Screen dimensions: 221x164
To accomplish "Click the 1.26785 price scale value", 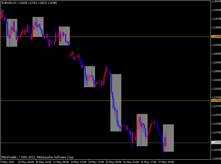I will (x=217, y=150).
